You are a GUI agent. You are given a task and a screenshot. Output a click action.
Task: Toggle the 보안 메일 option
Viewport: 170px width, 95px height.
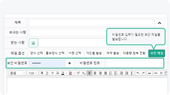(157, 53)
